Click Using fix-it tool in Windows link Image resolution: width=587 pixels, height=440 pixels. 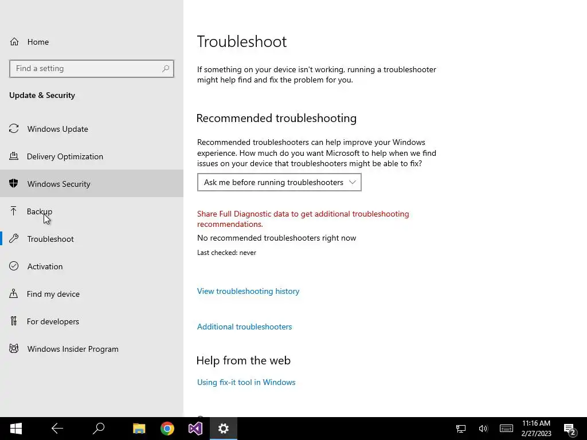pos(246,382)
